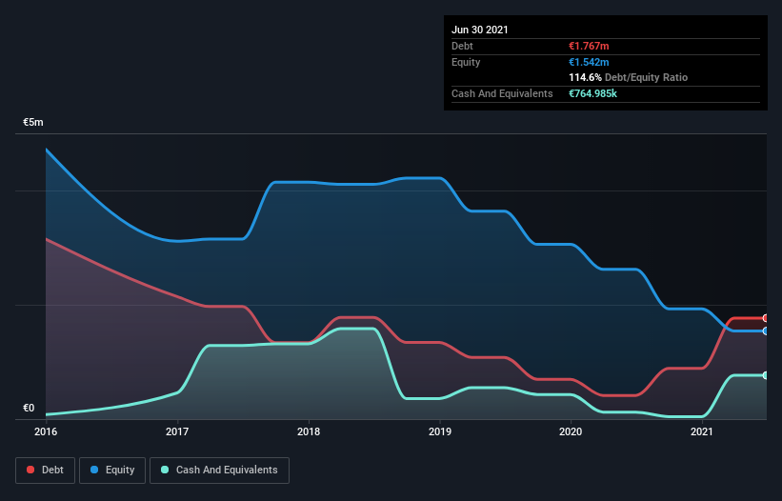This screenshot has height=501, width=782.
Task: Click the €1.767m debt value
Action: 589,46
